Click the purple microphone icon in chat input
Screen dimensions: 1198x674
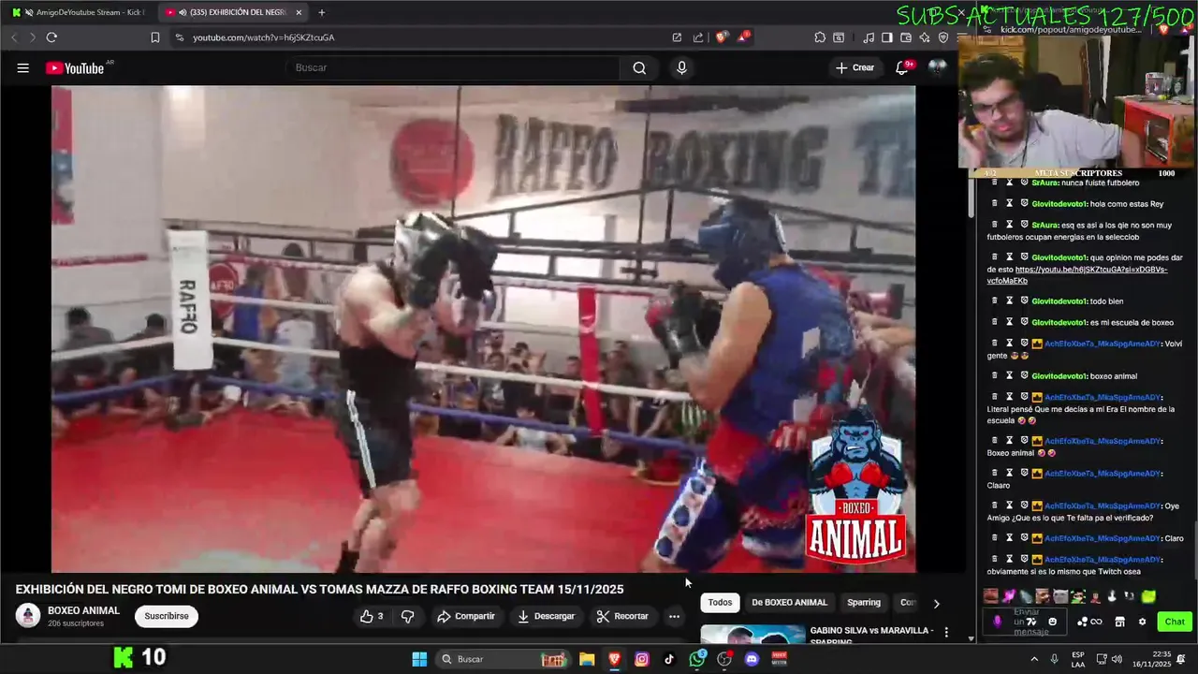[x=998, y=622]
